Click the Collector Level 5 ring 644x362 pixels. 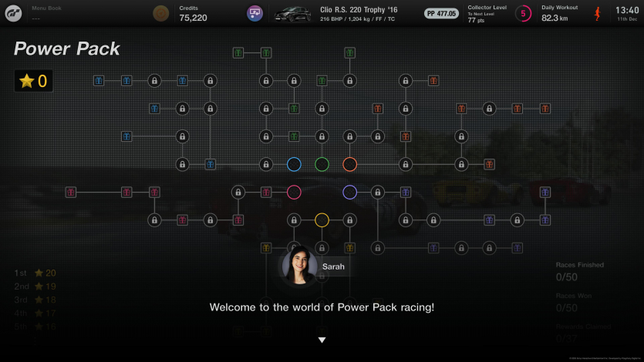[523, 13]
